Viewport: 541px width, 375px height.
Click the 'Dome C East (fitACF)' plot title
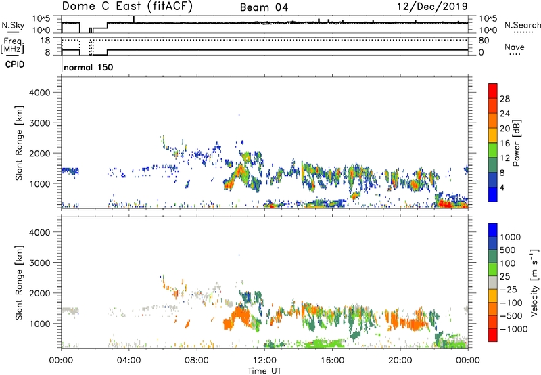(127, 7)
